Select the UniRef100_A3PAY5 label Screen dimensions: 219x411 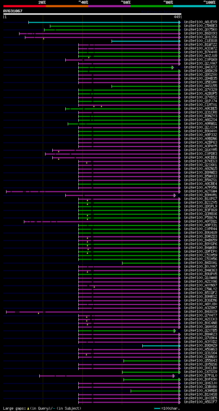tap(201, 146)
